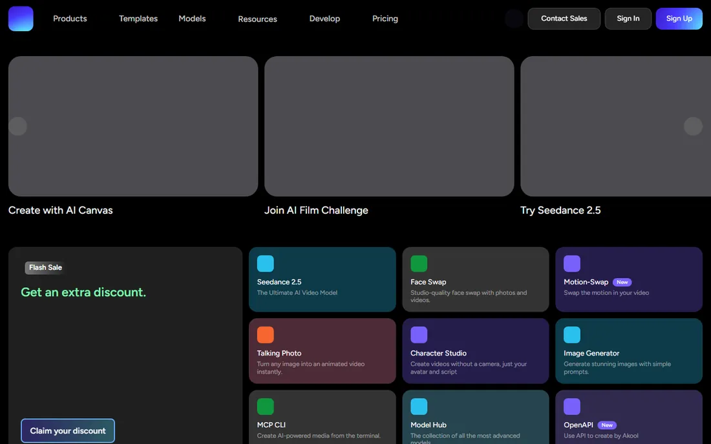The height and width of the screenshot is (444, 711).
Task: Click the Motion-Swap card title
Action: (x=586, y=282)
